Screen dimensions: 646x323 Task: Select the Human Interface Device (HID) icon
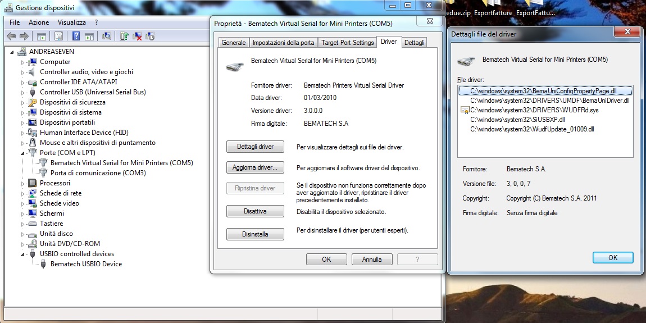33,133
